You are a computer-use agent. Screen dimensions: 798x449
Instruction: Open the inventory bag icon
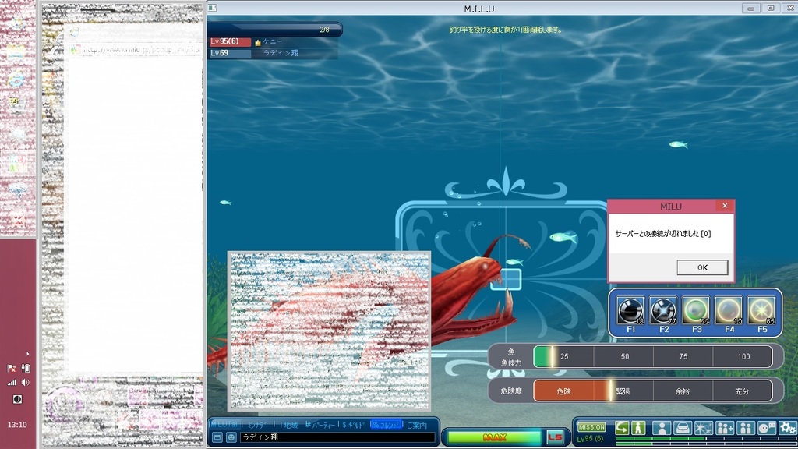(x=682, y=428)
